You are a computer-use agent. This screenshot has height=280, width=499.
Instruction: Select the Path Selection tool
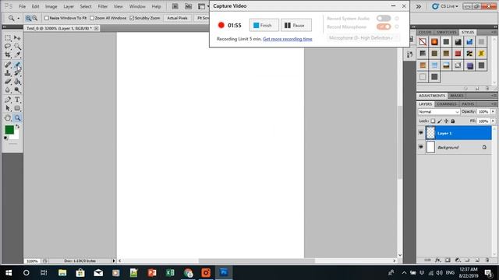pos(8,108)
